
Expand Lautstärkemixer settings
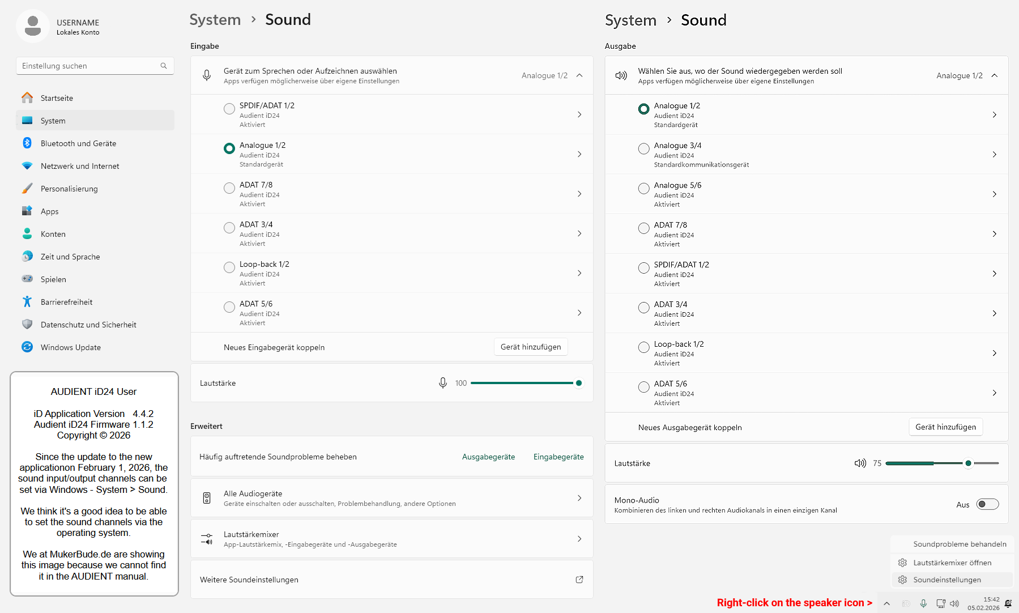coord(579,539)
